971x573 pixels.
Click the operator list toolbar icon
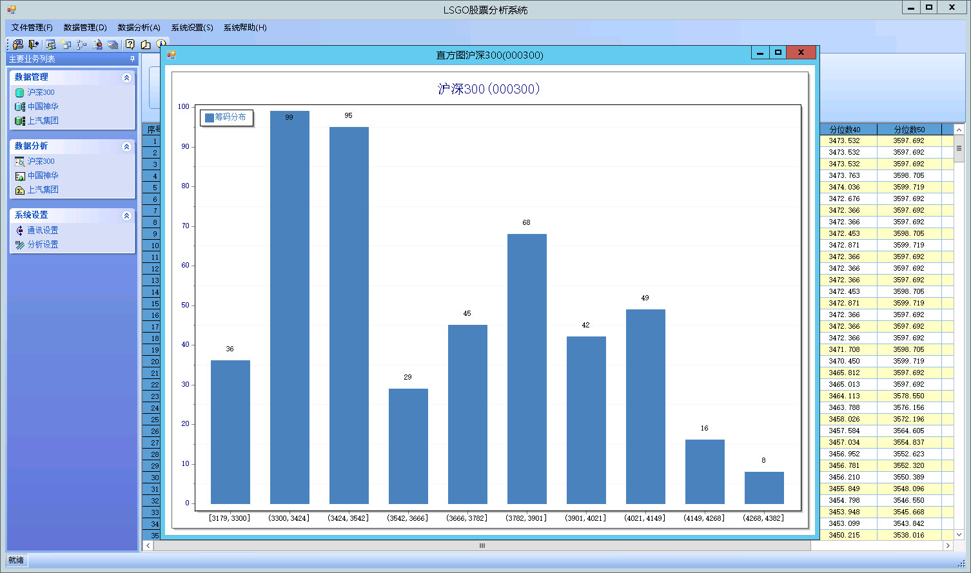[x=97, y=44]
